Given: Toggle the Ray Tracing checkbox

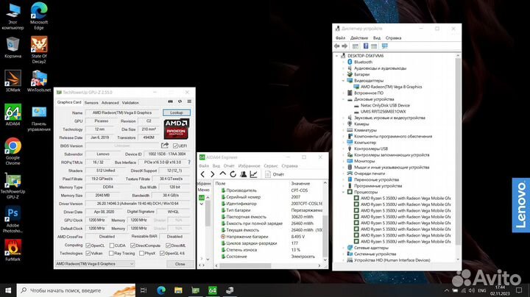Looking at the screenshot, I should pos(111,253).
